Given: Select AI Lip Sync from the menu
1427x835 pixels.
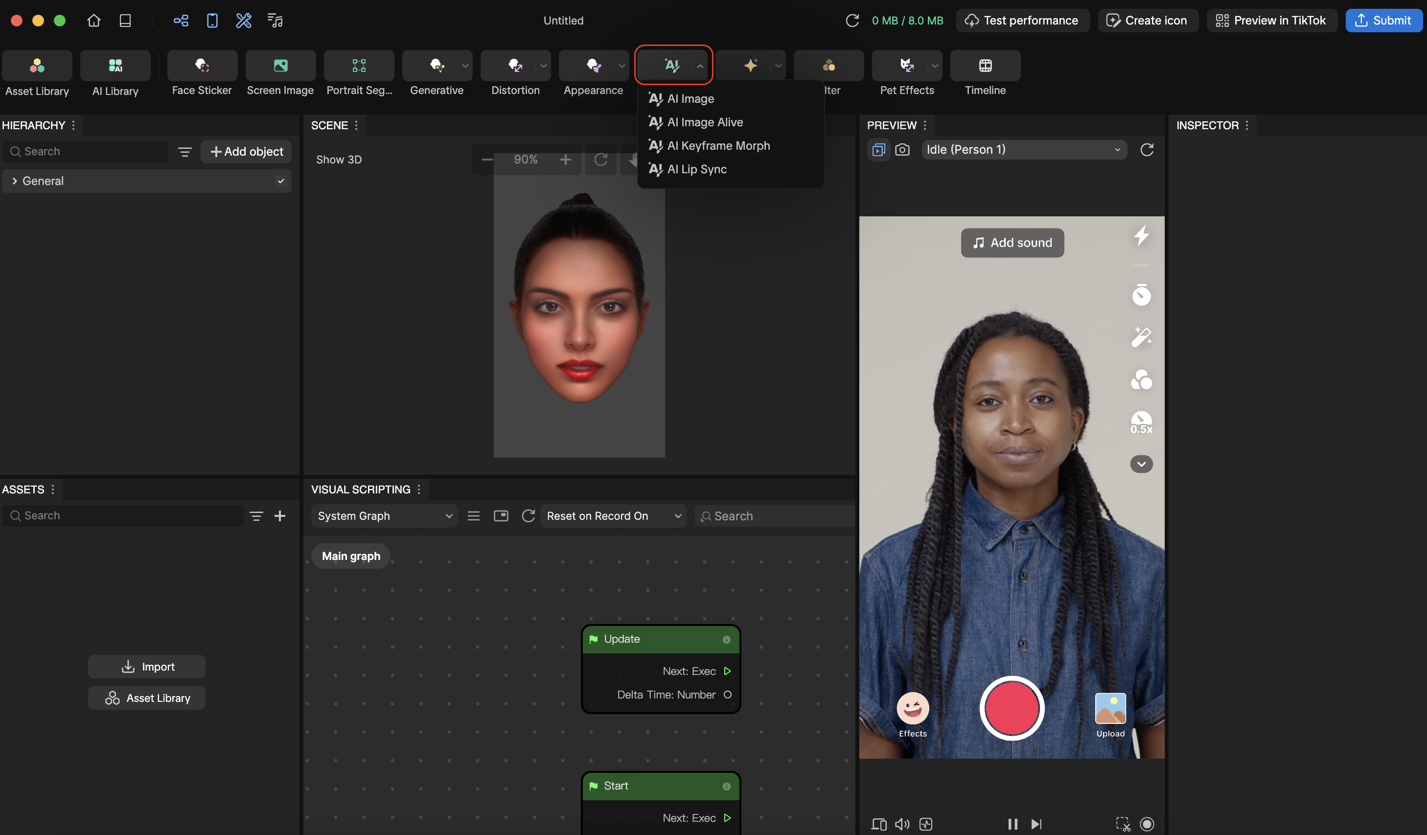Looking at the screenshot, I should [x=696, y=169].
